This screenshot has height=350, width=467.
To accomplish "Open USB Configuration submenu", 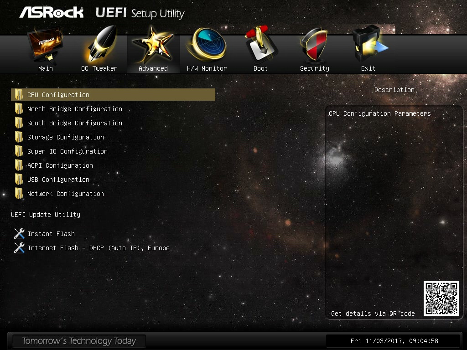I will [58, 180].
